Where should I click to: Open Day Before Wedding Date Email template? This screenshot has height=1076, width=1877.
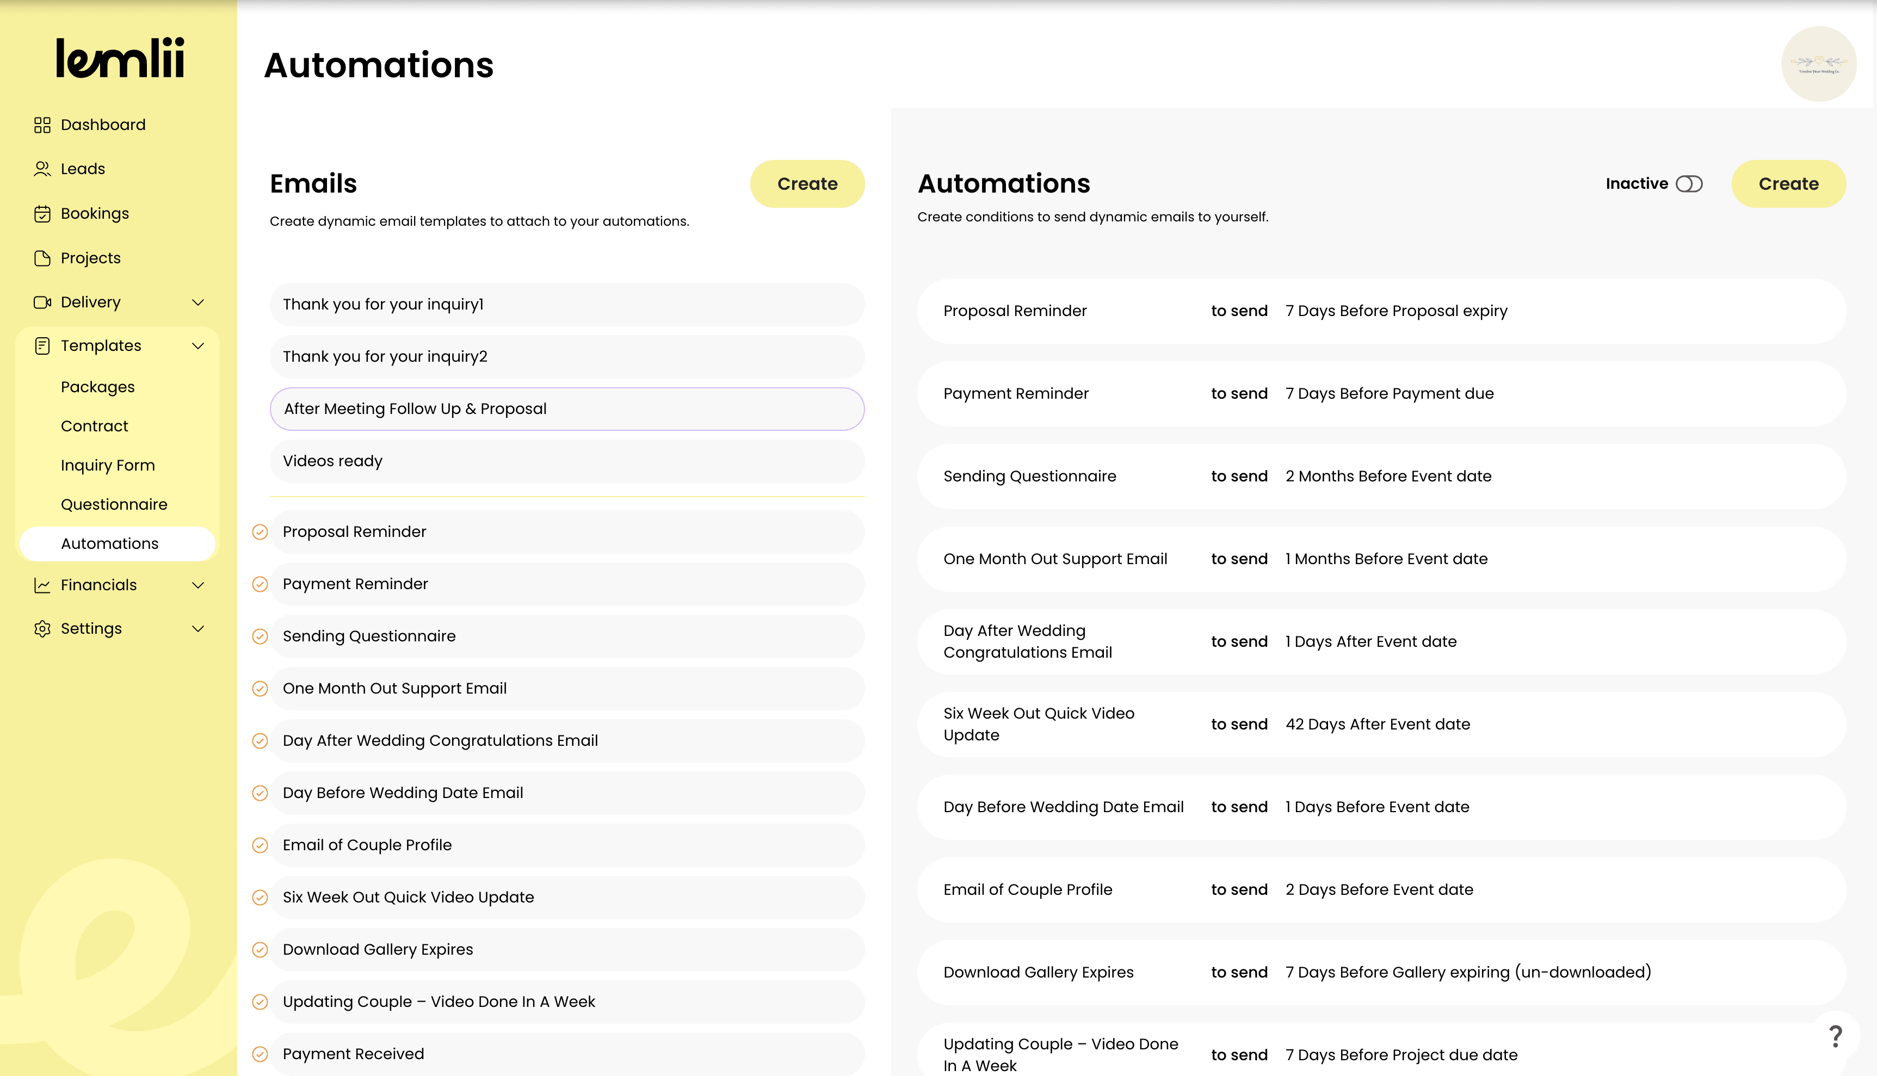(567, 793)
